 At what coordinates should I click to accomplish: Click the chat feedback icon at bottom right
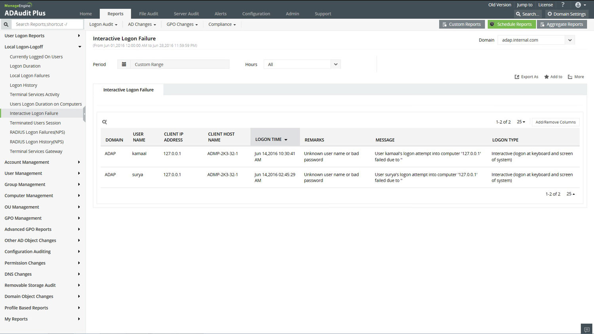587,329
